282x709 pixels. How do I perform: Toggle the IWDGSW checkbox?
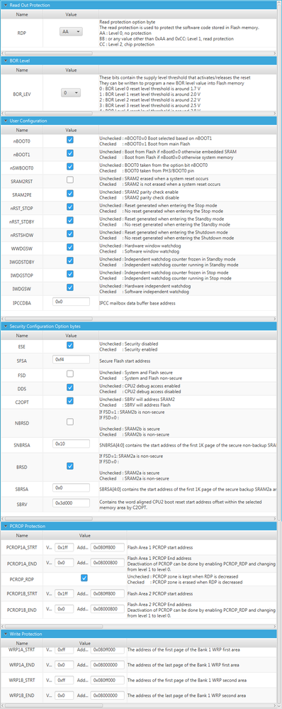[x=70, y=287]
